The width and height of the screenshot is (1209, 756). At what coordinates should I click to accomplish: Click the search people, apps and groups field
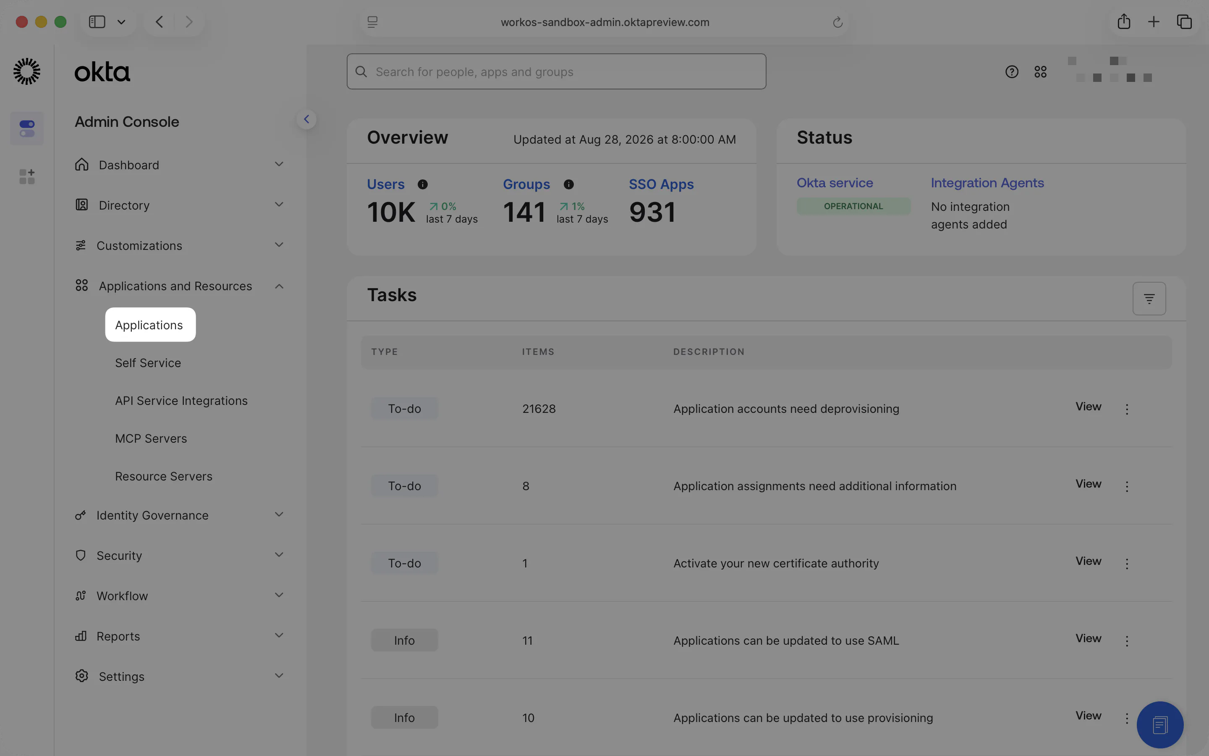(x=557, y=71)
